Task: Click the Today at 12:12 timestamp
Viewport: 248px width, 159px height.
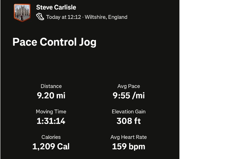Action: [x=63, y=17]
